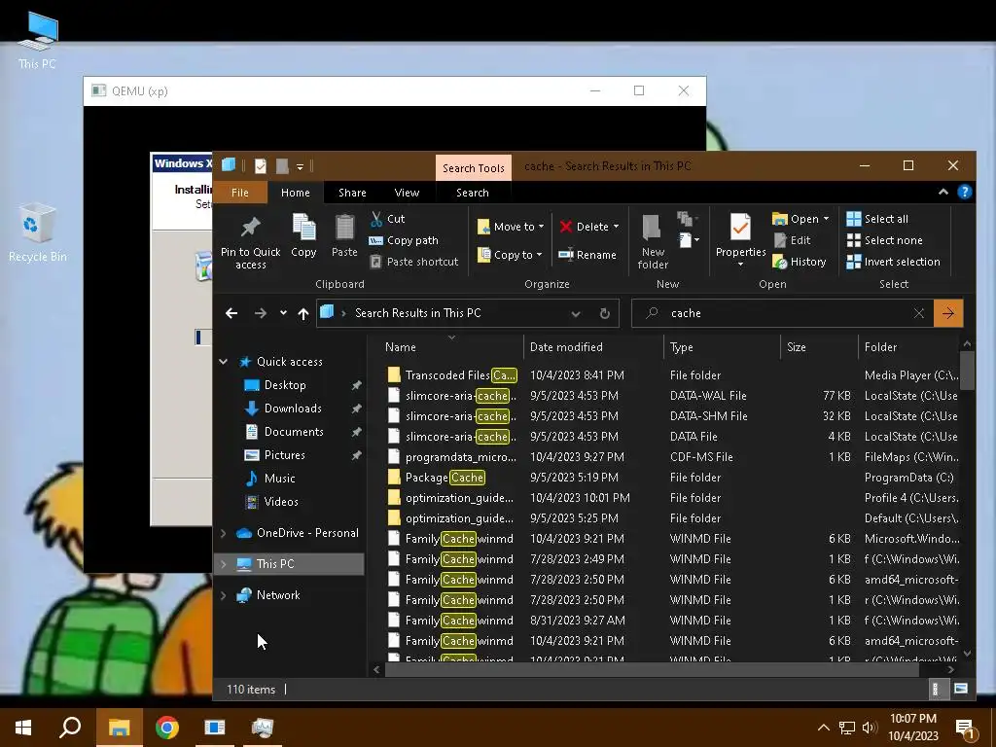Go back with the Back arrow

(231, 313)
